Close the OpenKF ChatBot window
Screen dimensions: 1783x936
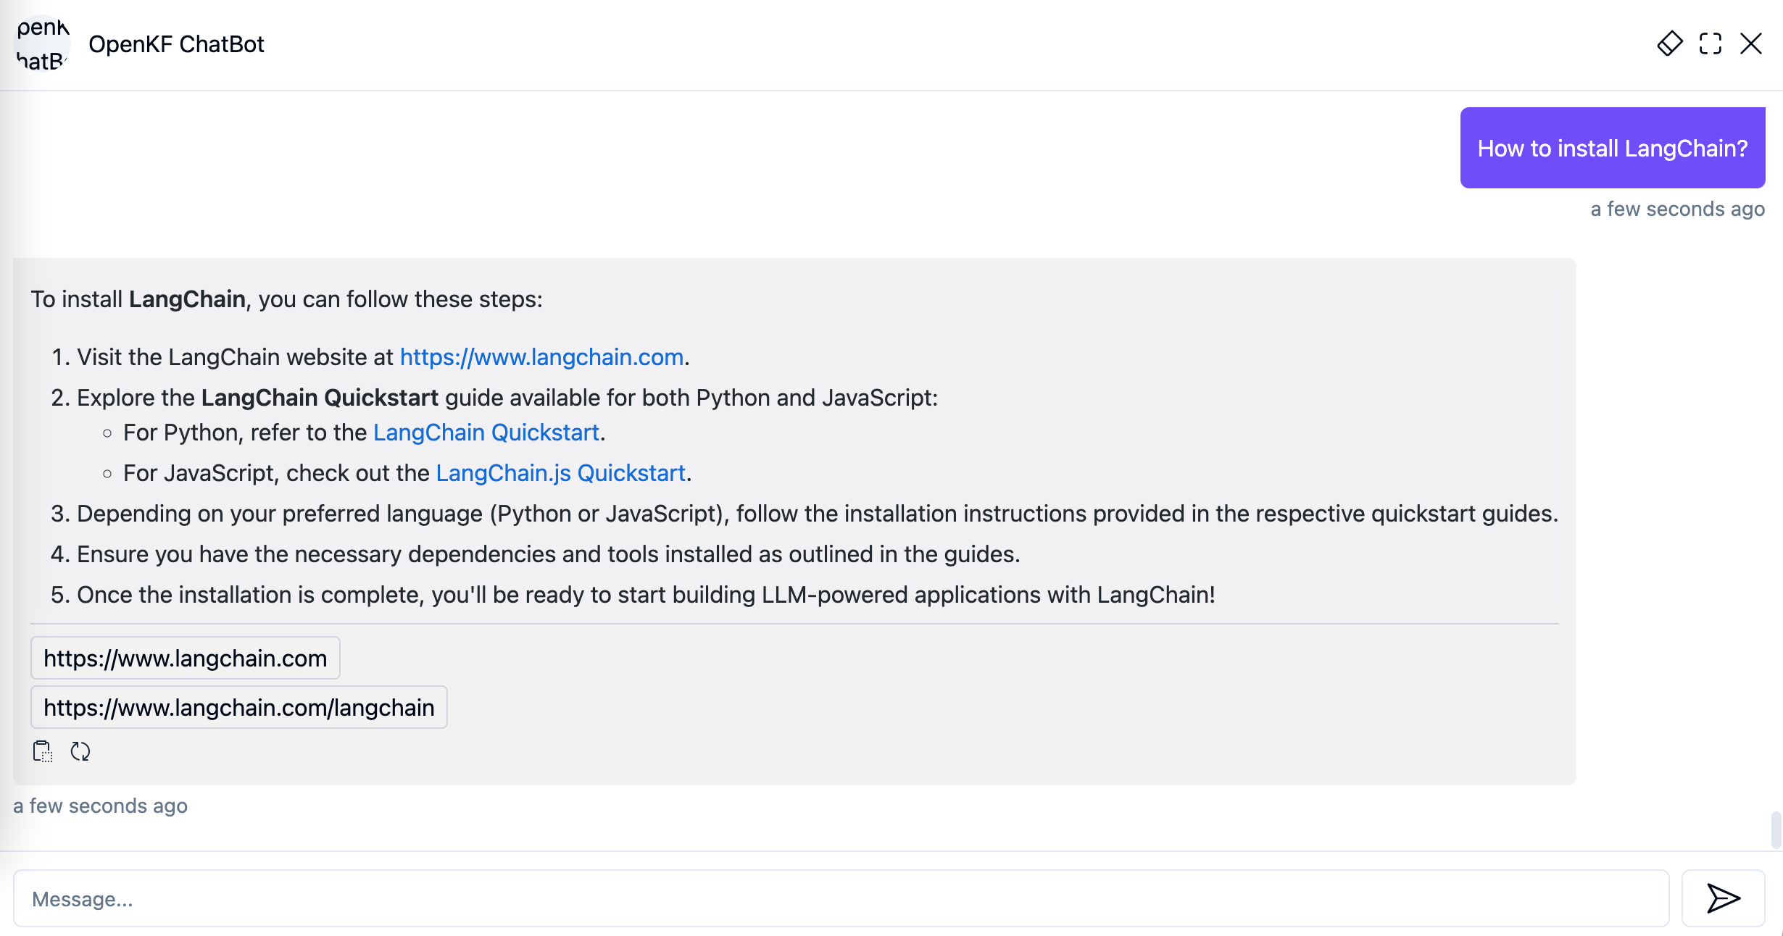click(1750, 43)
